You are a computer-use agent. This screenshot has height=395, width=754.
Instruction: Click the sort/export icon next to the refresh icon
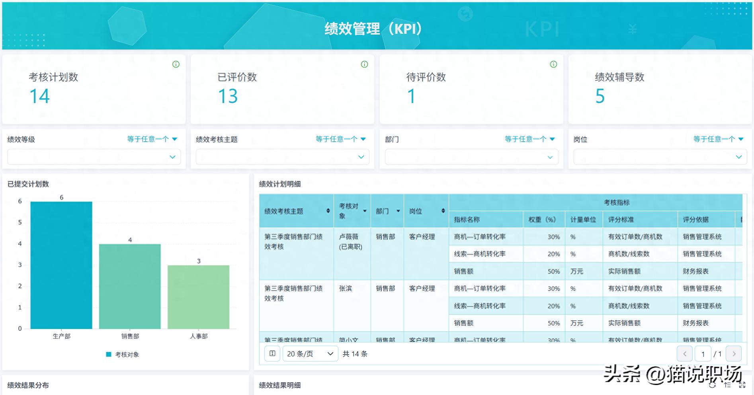(x=727, y=385)
